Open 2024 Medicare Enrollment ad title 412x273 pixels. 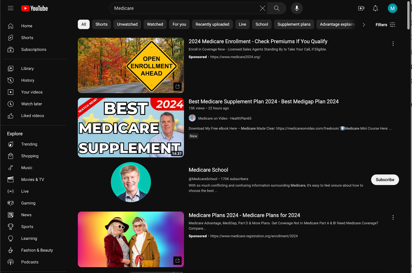[258, 41]
